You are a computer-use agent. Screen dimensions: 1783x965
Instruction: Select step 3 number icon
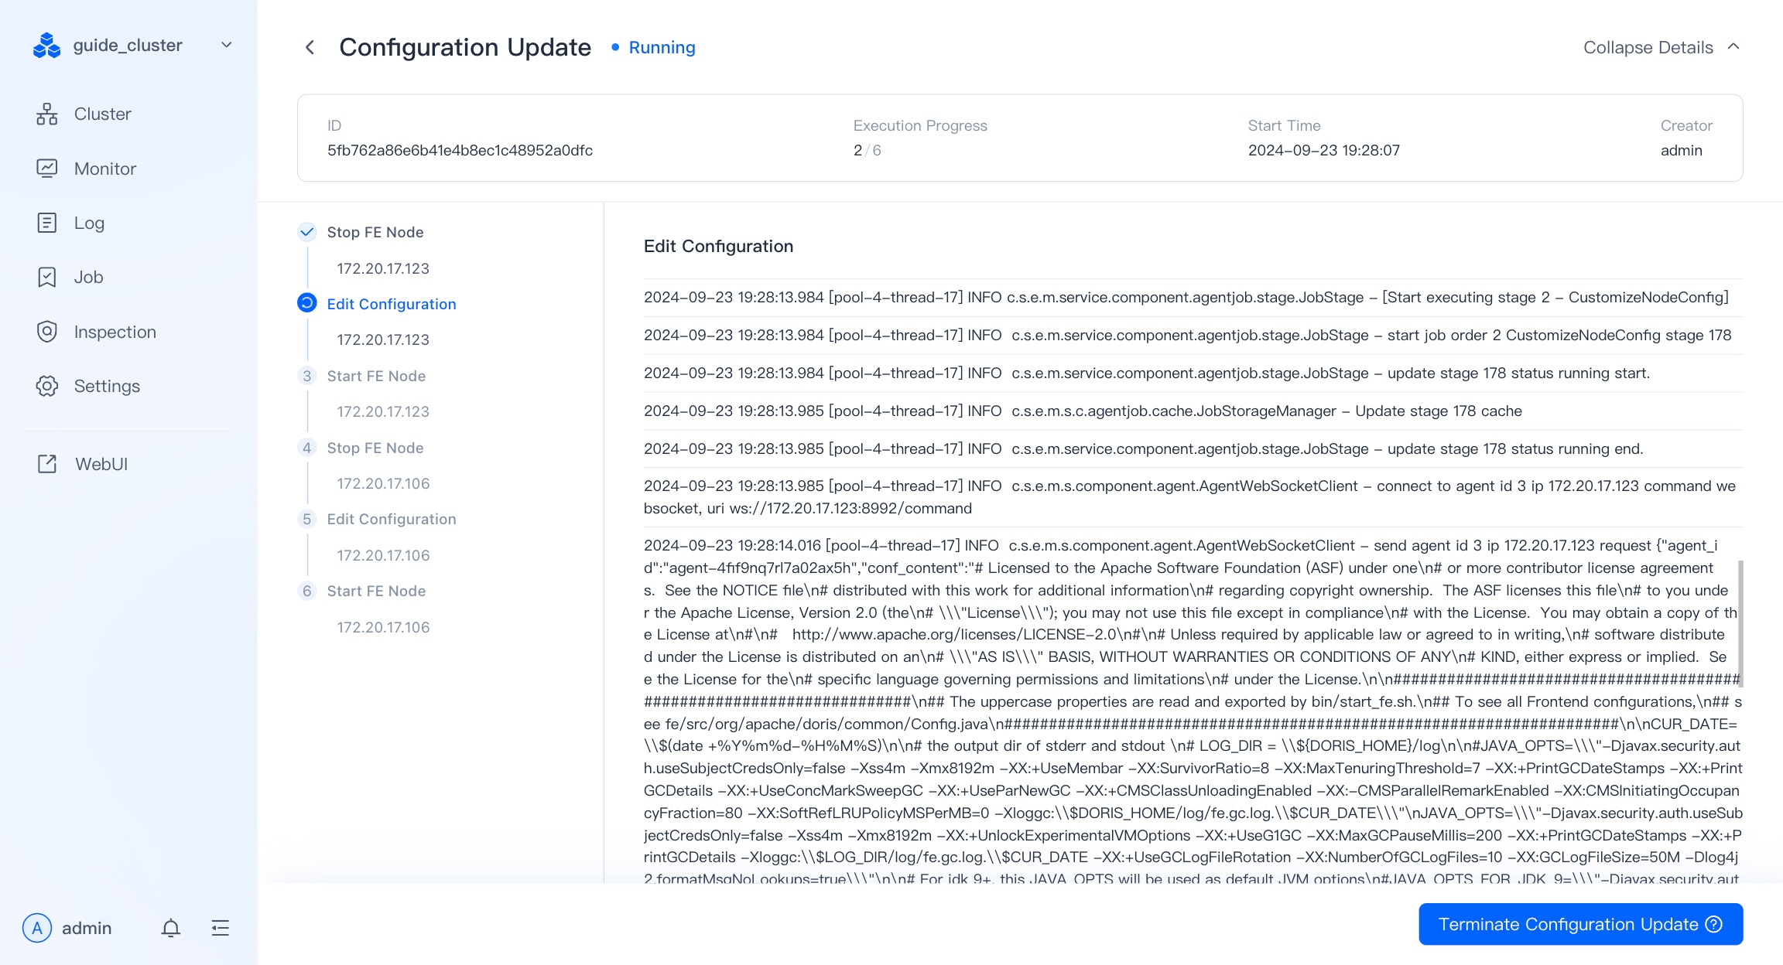307,376
